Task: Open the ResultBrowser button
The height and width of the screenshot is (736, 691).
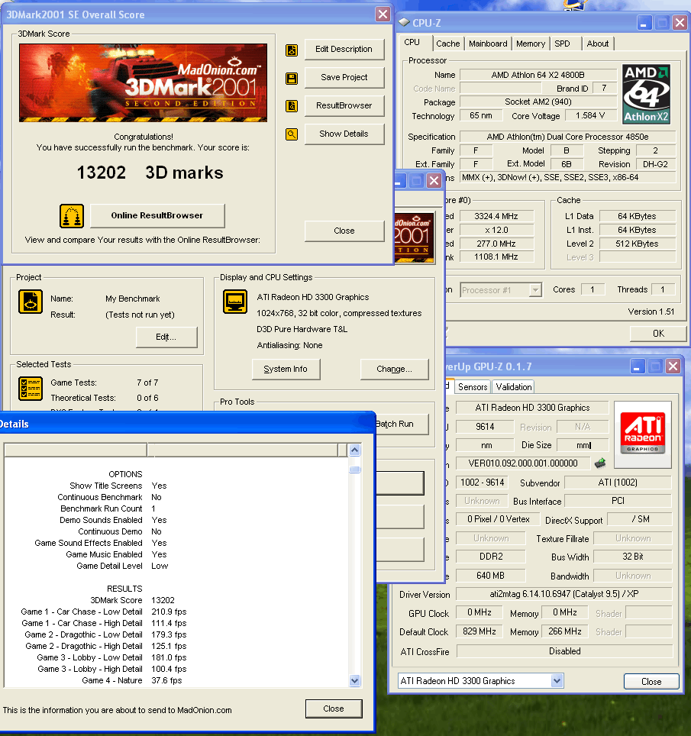Action: (344, 105)
